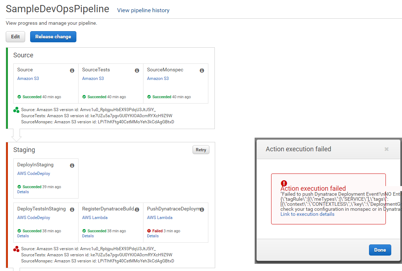Image resolution: width=402 pixels, height=271 pixels.
Task: Open Details link under RegisterDynatraceBuild
Action: click(x=88, y=236)
